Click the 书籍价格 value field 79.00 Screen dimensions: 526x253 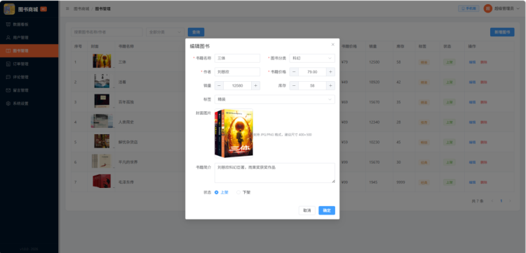click(x=312, y=72)
